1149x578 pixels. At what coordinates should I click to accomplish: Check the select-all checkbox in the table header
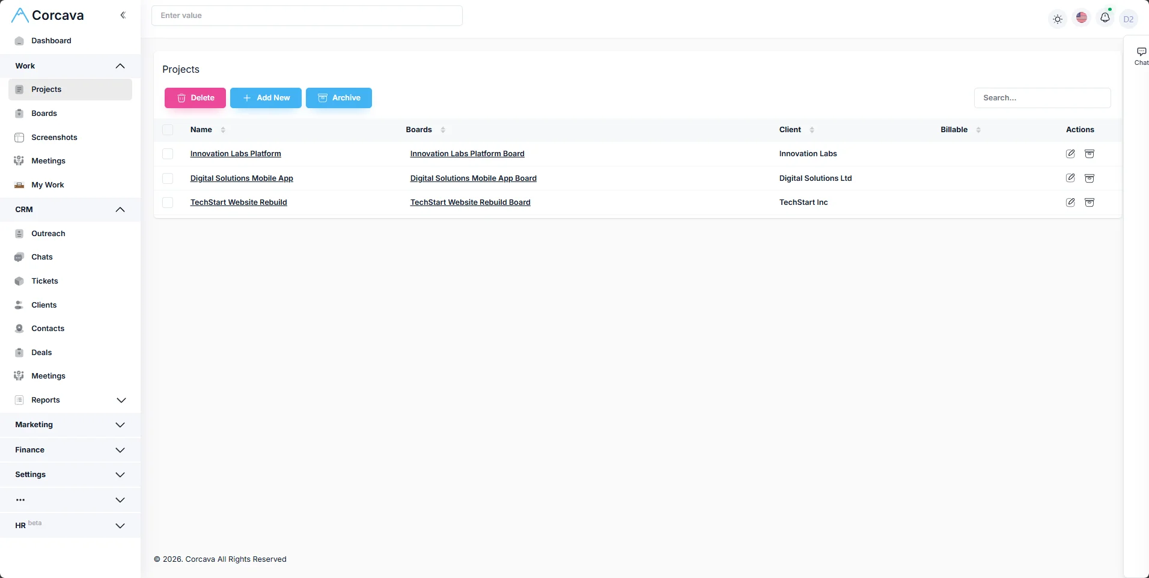tap(168, 130)
